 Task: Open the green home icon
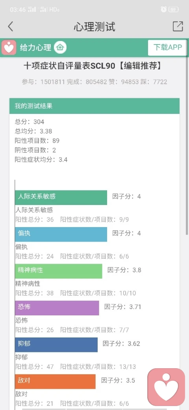60,48
